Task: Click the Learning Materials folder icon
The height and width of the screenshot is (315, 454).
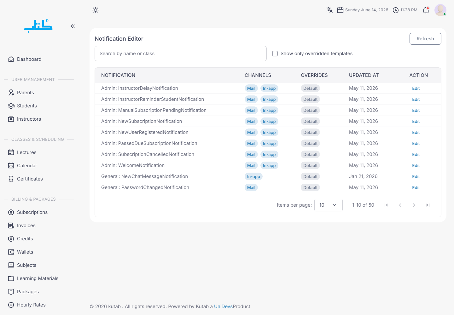Action: tap(11, 278)
